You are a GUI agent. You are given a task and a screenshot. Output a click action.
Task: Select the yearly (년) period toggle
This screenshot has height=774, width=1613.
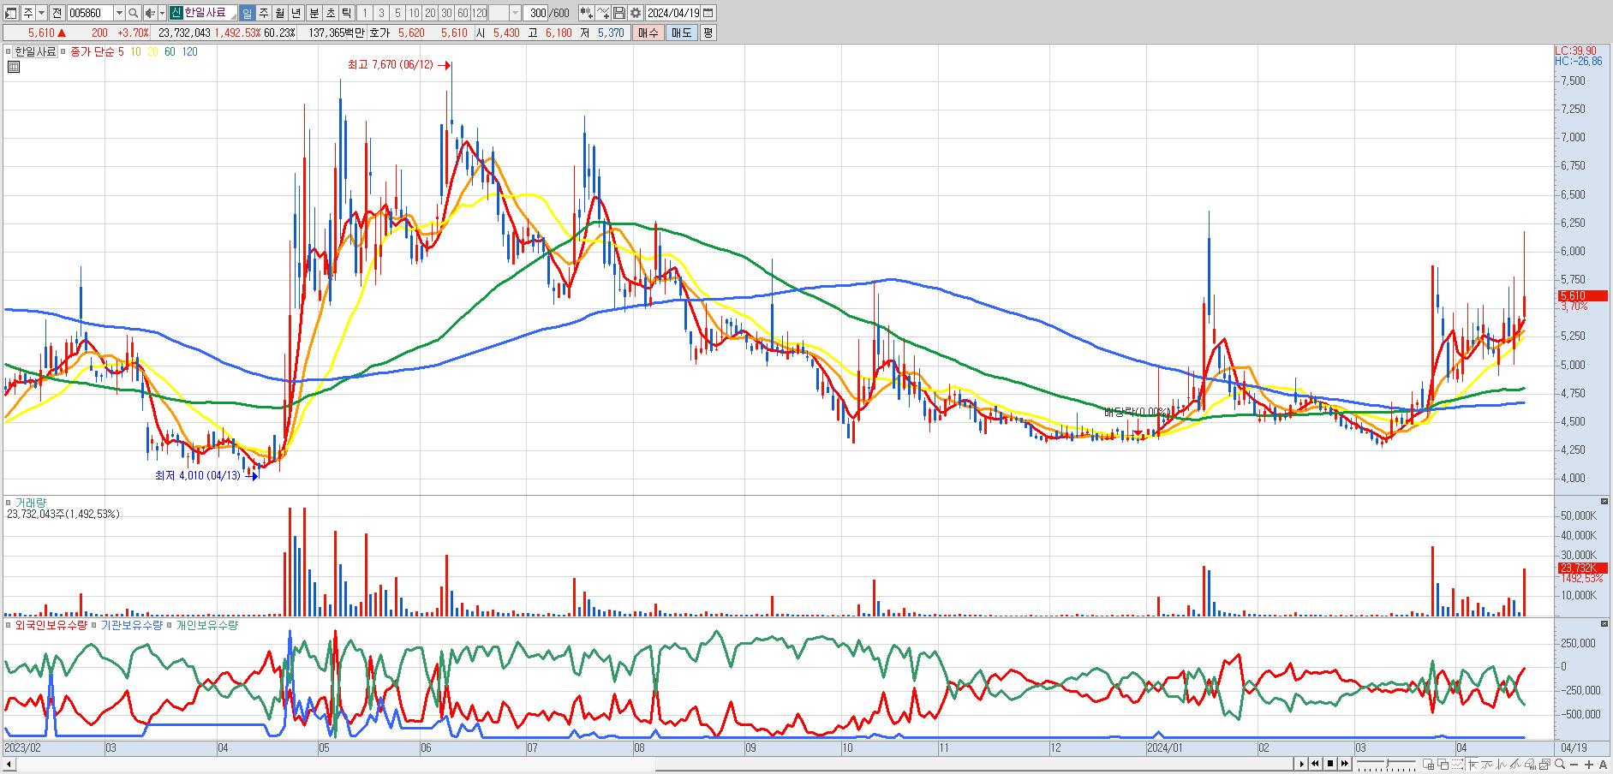pos(296,13)
